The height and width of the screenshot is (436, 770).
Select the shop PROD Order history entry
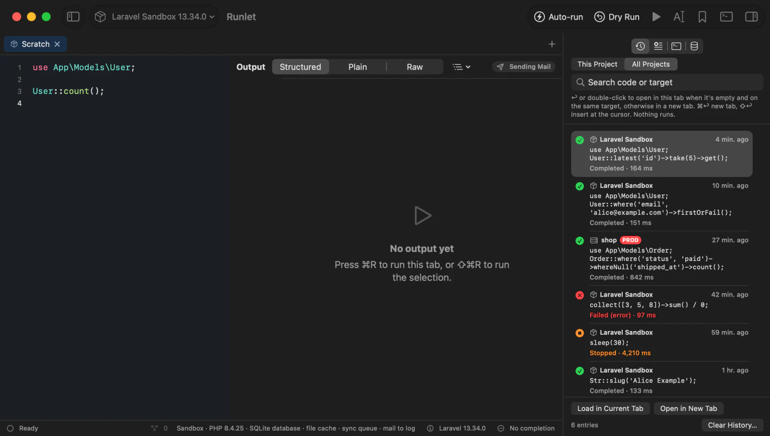(x=662, y=259)
